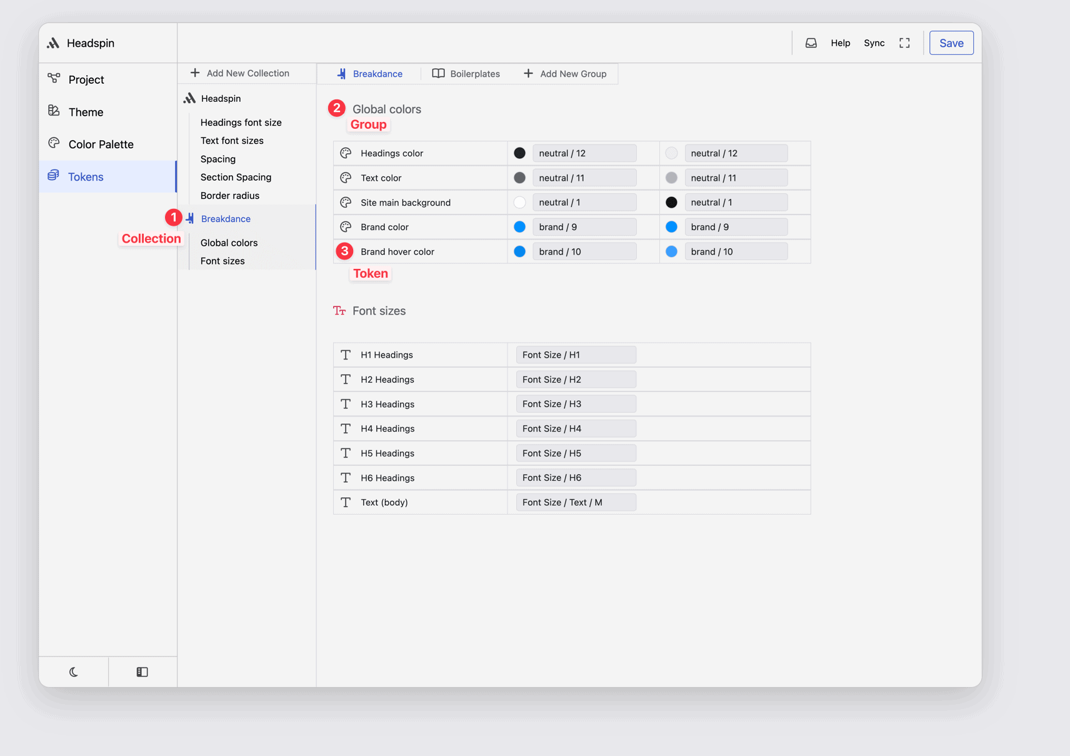Open Help from the top bar
The height and width of the screenshot is (756, 1070).
pyautogui.click(x=840, y=43)
